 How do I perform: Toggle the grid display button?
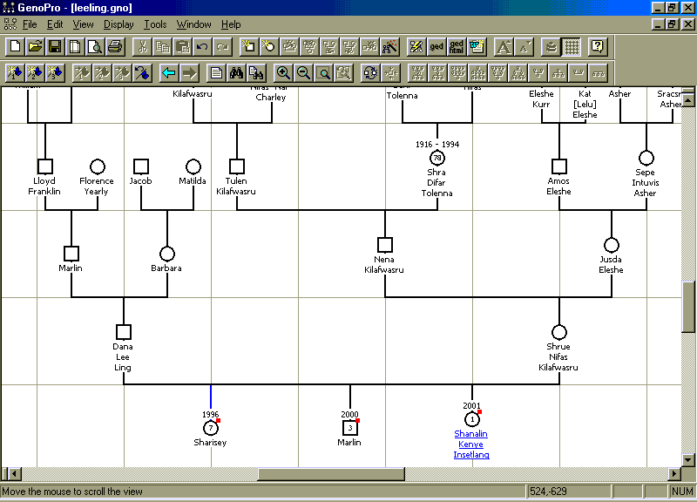coord(572,47)
